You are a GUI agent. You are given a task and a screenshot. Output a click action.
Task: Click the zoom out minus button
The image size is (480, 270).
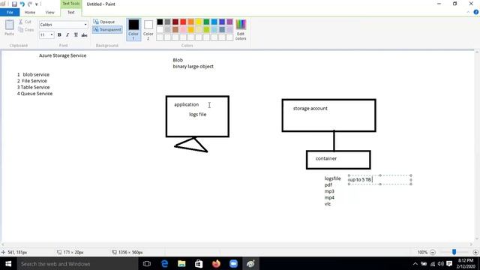(433, 252)
